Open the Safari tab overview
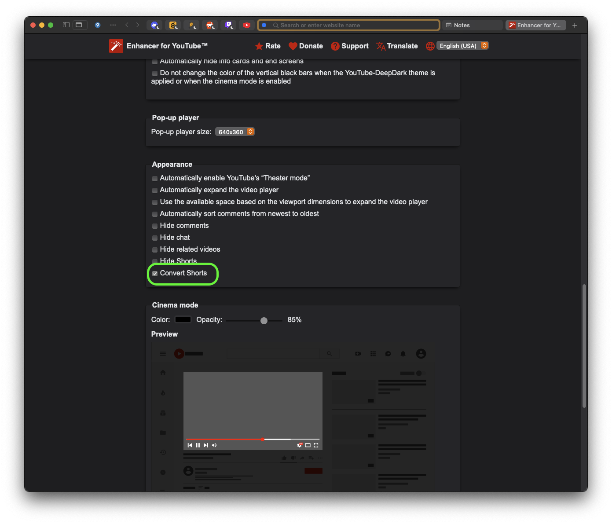This screenshot has height=524, width=612. [x=79, y=25]
